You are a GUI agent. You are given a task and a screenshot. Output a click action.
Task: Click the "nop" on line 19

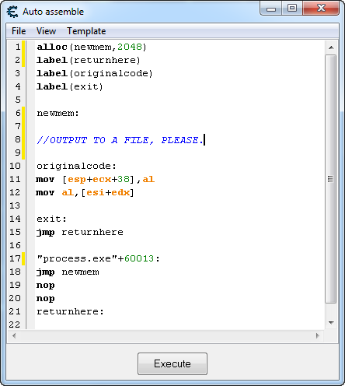pyautogui.click(x=46, y=285)
